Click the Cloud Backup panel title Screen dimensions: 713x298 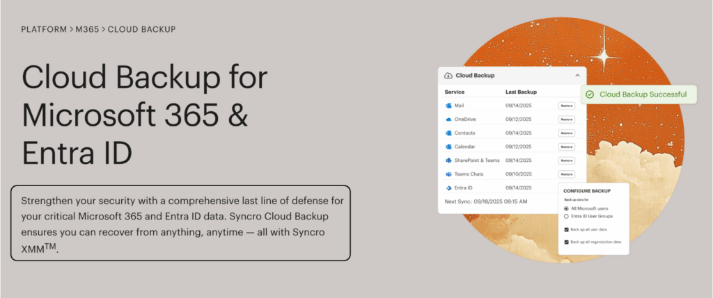[x=475, y=75]
